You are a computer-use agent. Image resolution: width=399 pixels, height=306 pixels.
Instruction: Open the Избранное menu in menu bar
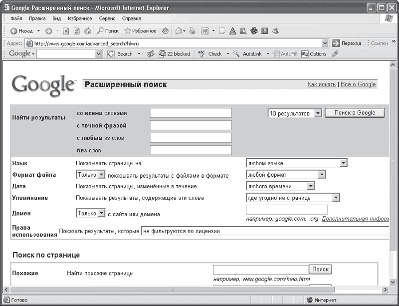coord(80,18)
